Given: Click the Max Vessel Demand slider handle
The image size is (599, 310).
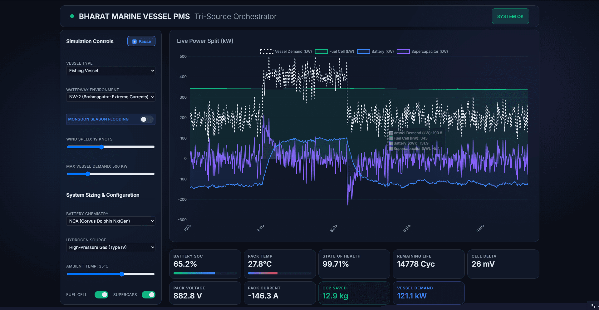Looking at the screenshot, I should tap(88, 174).
